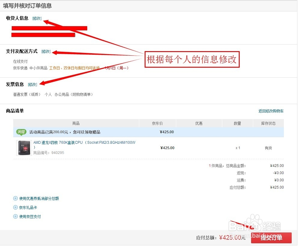Click 普通发票（纸质） invoice text
The width and height of the screenshot is (298, 246).
(x=27, y=94)
